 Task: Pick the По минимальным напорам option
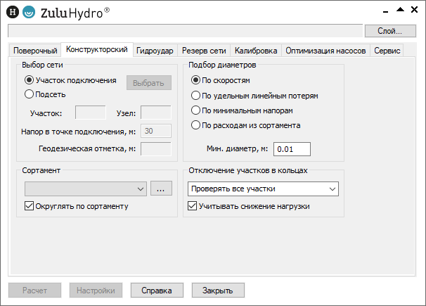coord(196,110)
